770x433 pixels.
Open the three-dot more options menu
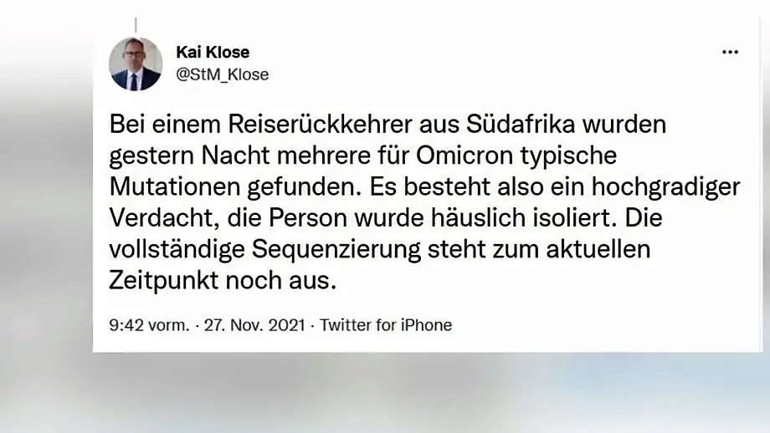tap(730, 52)
